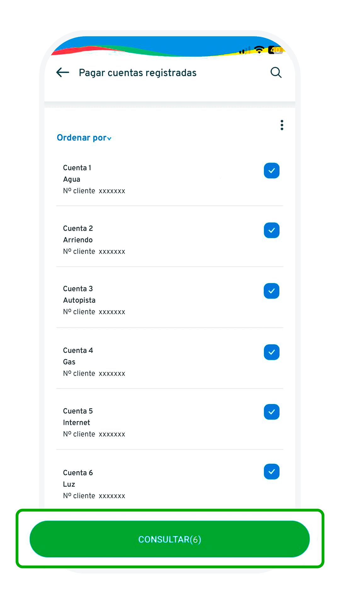Uncheck the Cuenta 2 Arriendo checkbox
340x605 pixels.
pyautogui.click(x=271, y=230)
